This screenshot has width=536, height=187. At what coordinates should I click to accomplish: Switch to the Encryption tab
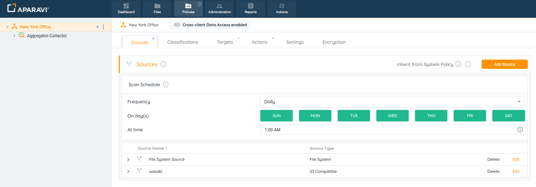coord(334,42)
